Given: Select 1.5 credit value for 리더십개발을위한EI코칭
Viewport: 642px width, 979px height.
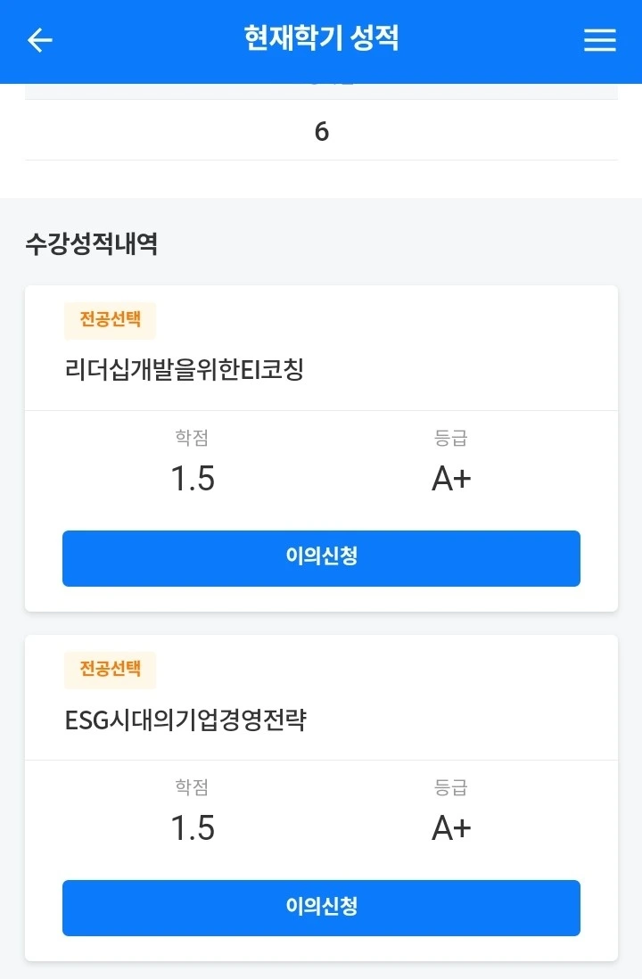Looking at the screenshot, I should tap(193, 480).
